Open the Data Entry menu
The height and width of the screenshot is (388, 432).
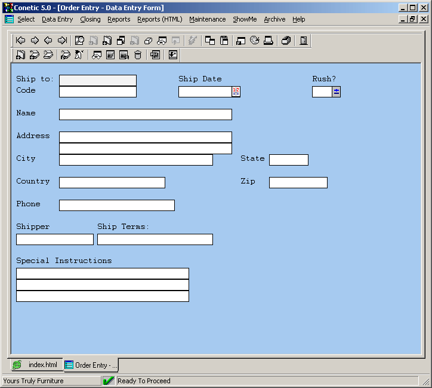57,19
